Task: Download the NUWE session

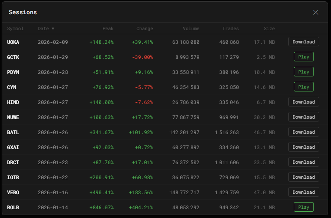Action: click(303, 117)
